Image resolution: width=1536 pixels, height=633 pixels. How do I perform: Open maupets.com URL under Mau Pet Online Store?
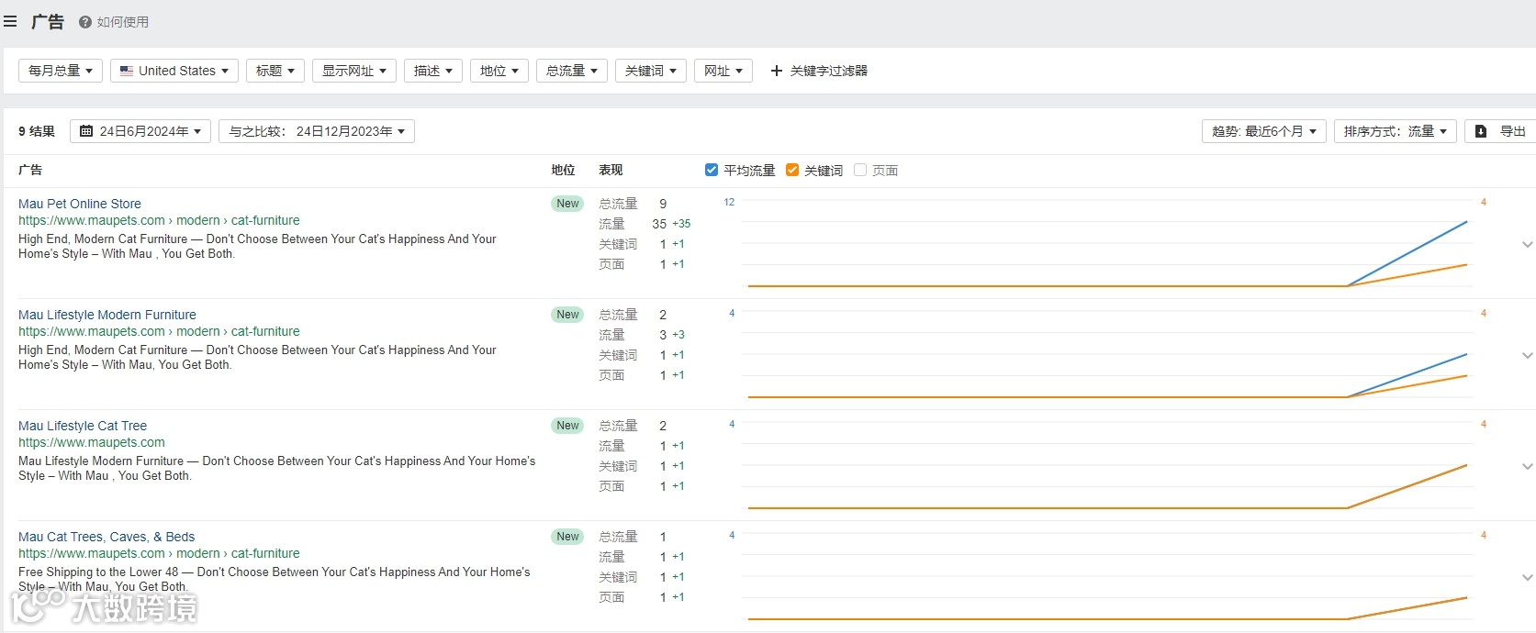[159, 220]
